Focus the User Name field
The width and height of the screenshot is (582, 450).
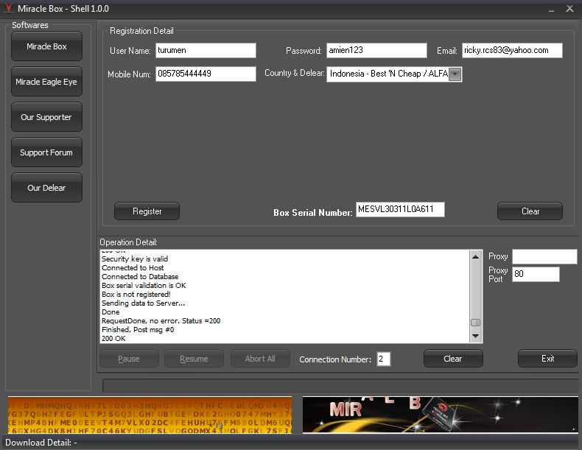(x=206, y=51)
